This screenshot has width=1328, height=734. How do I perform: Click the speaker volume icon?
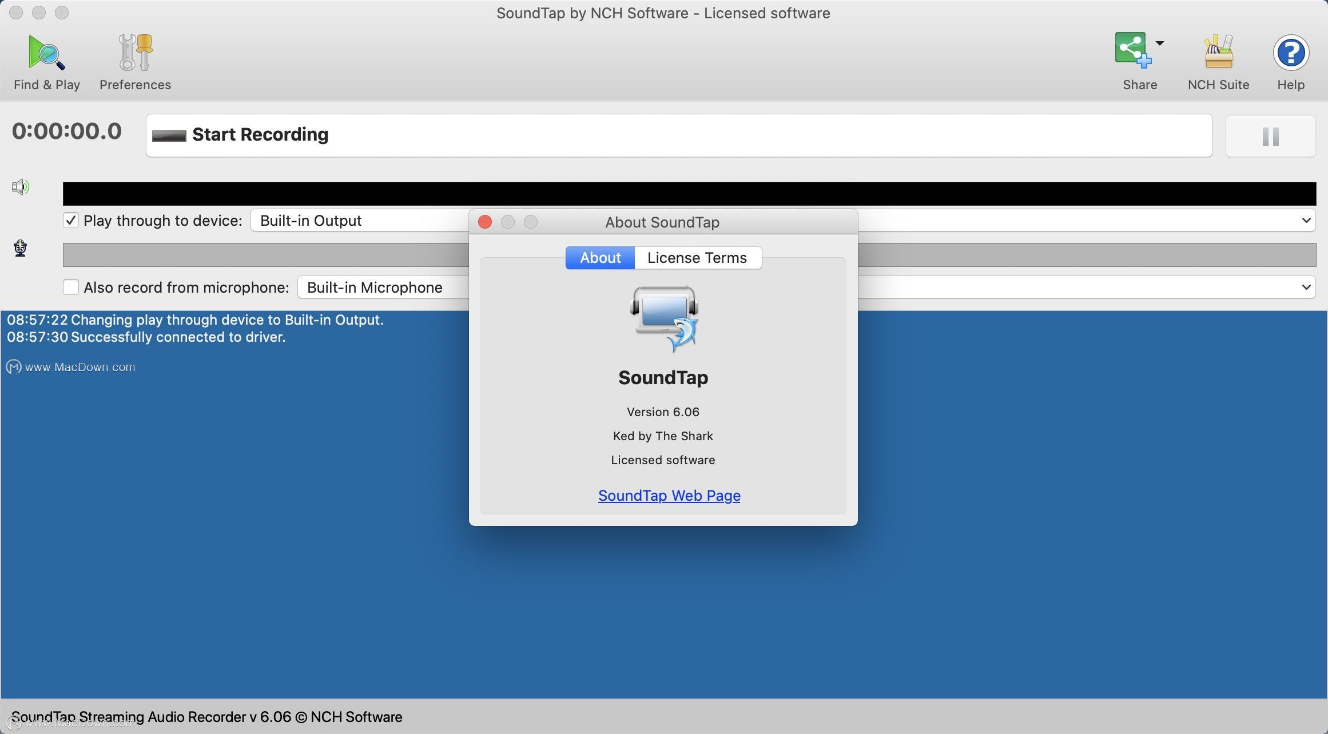pyautogui.click(x=21, y=187)
